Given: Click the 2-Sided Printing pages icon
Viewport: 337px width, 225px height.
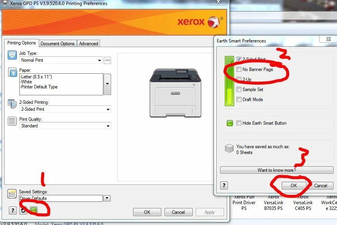Looking at the screenshot, I should (12, 104).
